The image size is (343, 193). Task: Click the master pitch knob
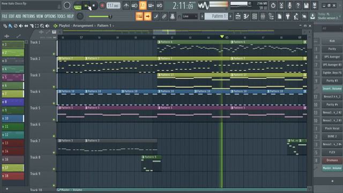tap(80, 16)
